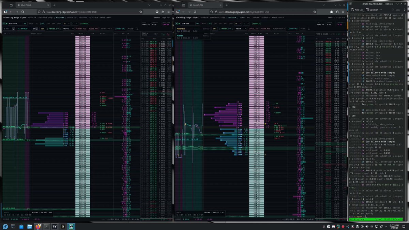This screenshot has width=409, height=230.
Task: Click the SET button in the BTC-USD panel
Action: [43, 29]
